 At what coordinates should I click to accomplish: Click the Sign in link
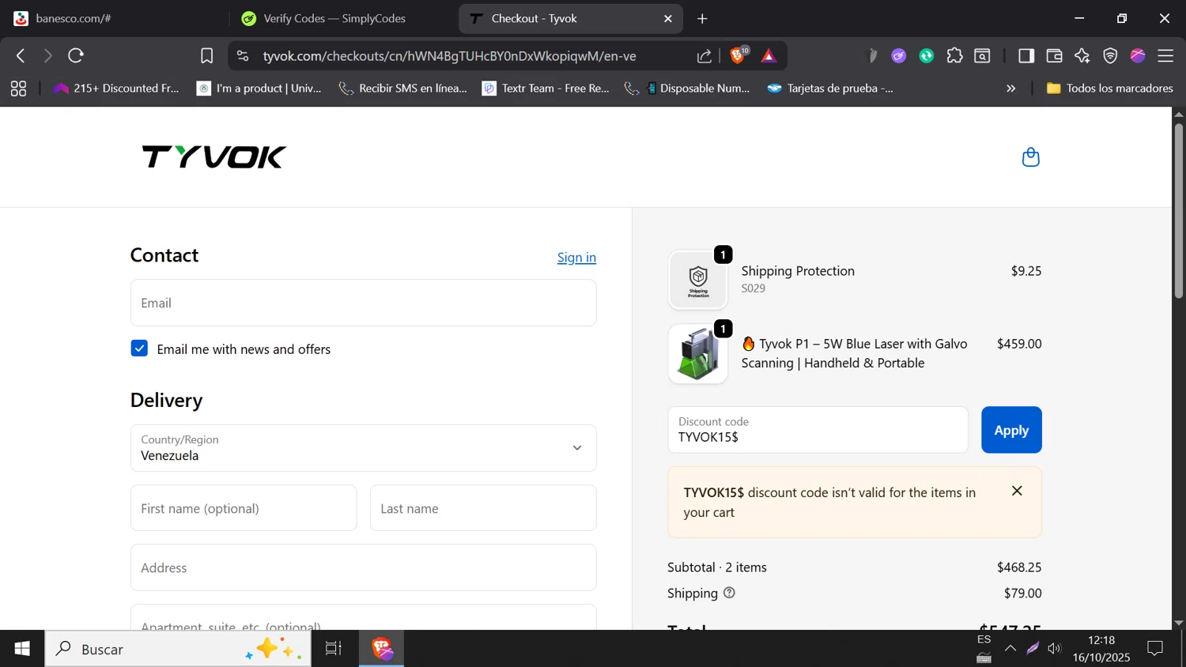576,258
